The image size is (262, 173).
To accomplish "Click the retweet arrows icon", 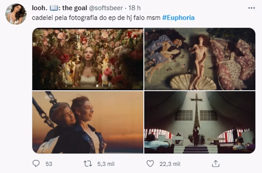I will click(x=88, y=164).
